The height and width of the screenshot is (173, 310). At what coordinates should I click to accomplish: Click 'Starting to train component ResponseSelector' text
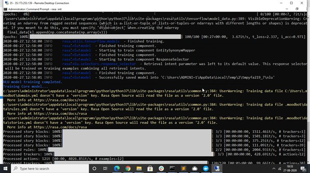pyautogui.click(x=144, y=59)
